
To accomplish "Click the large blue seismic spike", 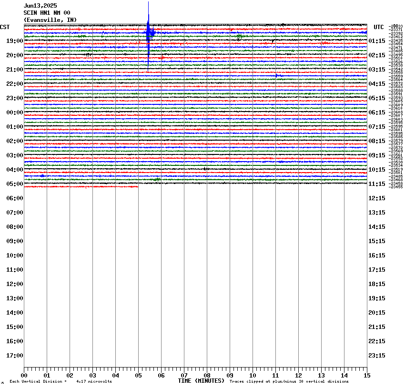I will click(x=148, y=36).
